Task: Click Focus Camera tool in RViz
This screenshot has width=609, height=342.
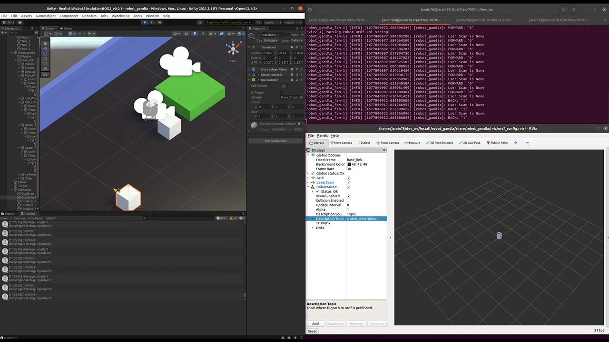Action: [387, 142]
